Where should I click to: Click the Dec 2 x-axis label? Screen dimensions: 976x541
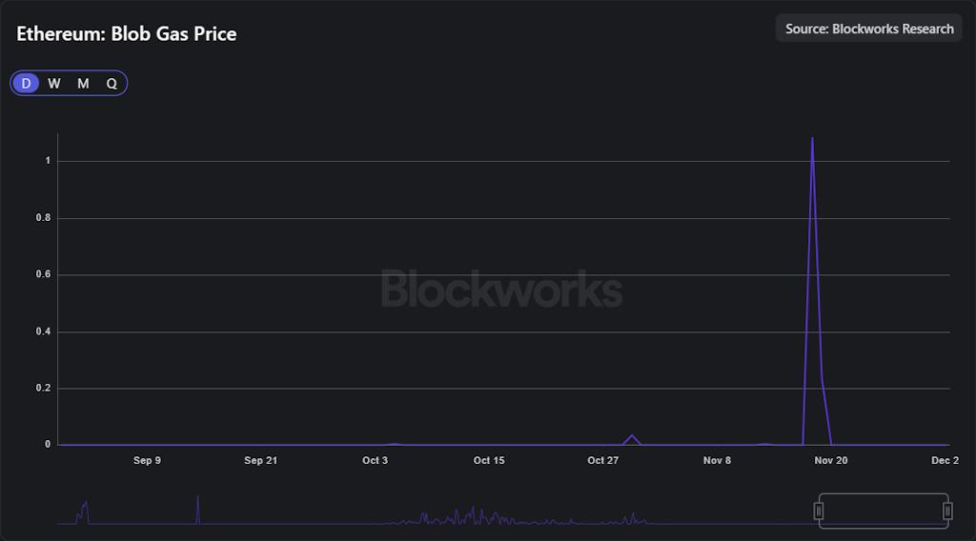click(x=945, y=461)
